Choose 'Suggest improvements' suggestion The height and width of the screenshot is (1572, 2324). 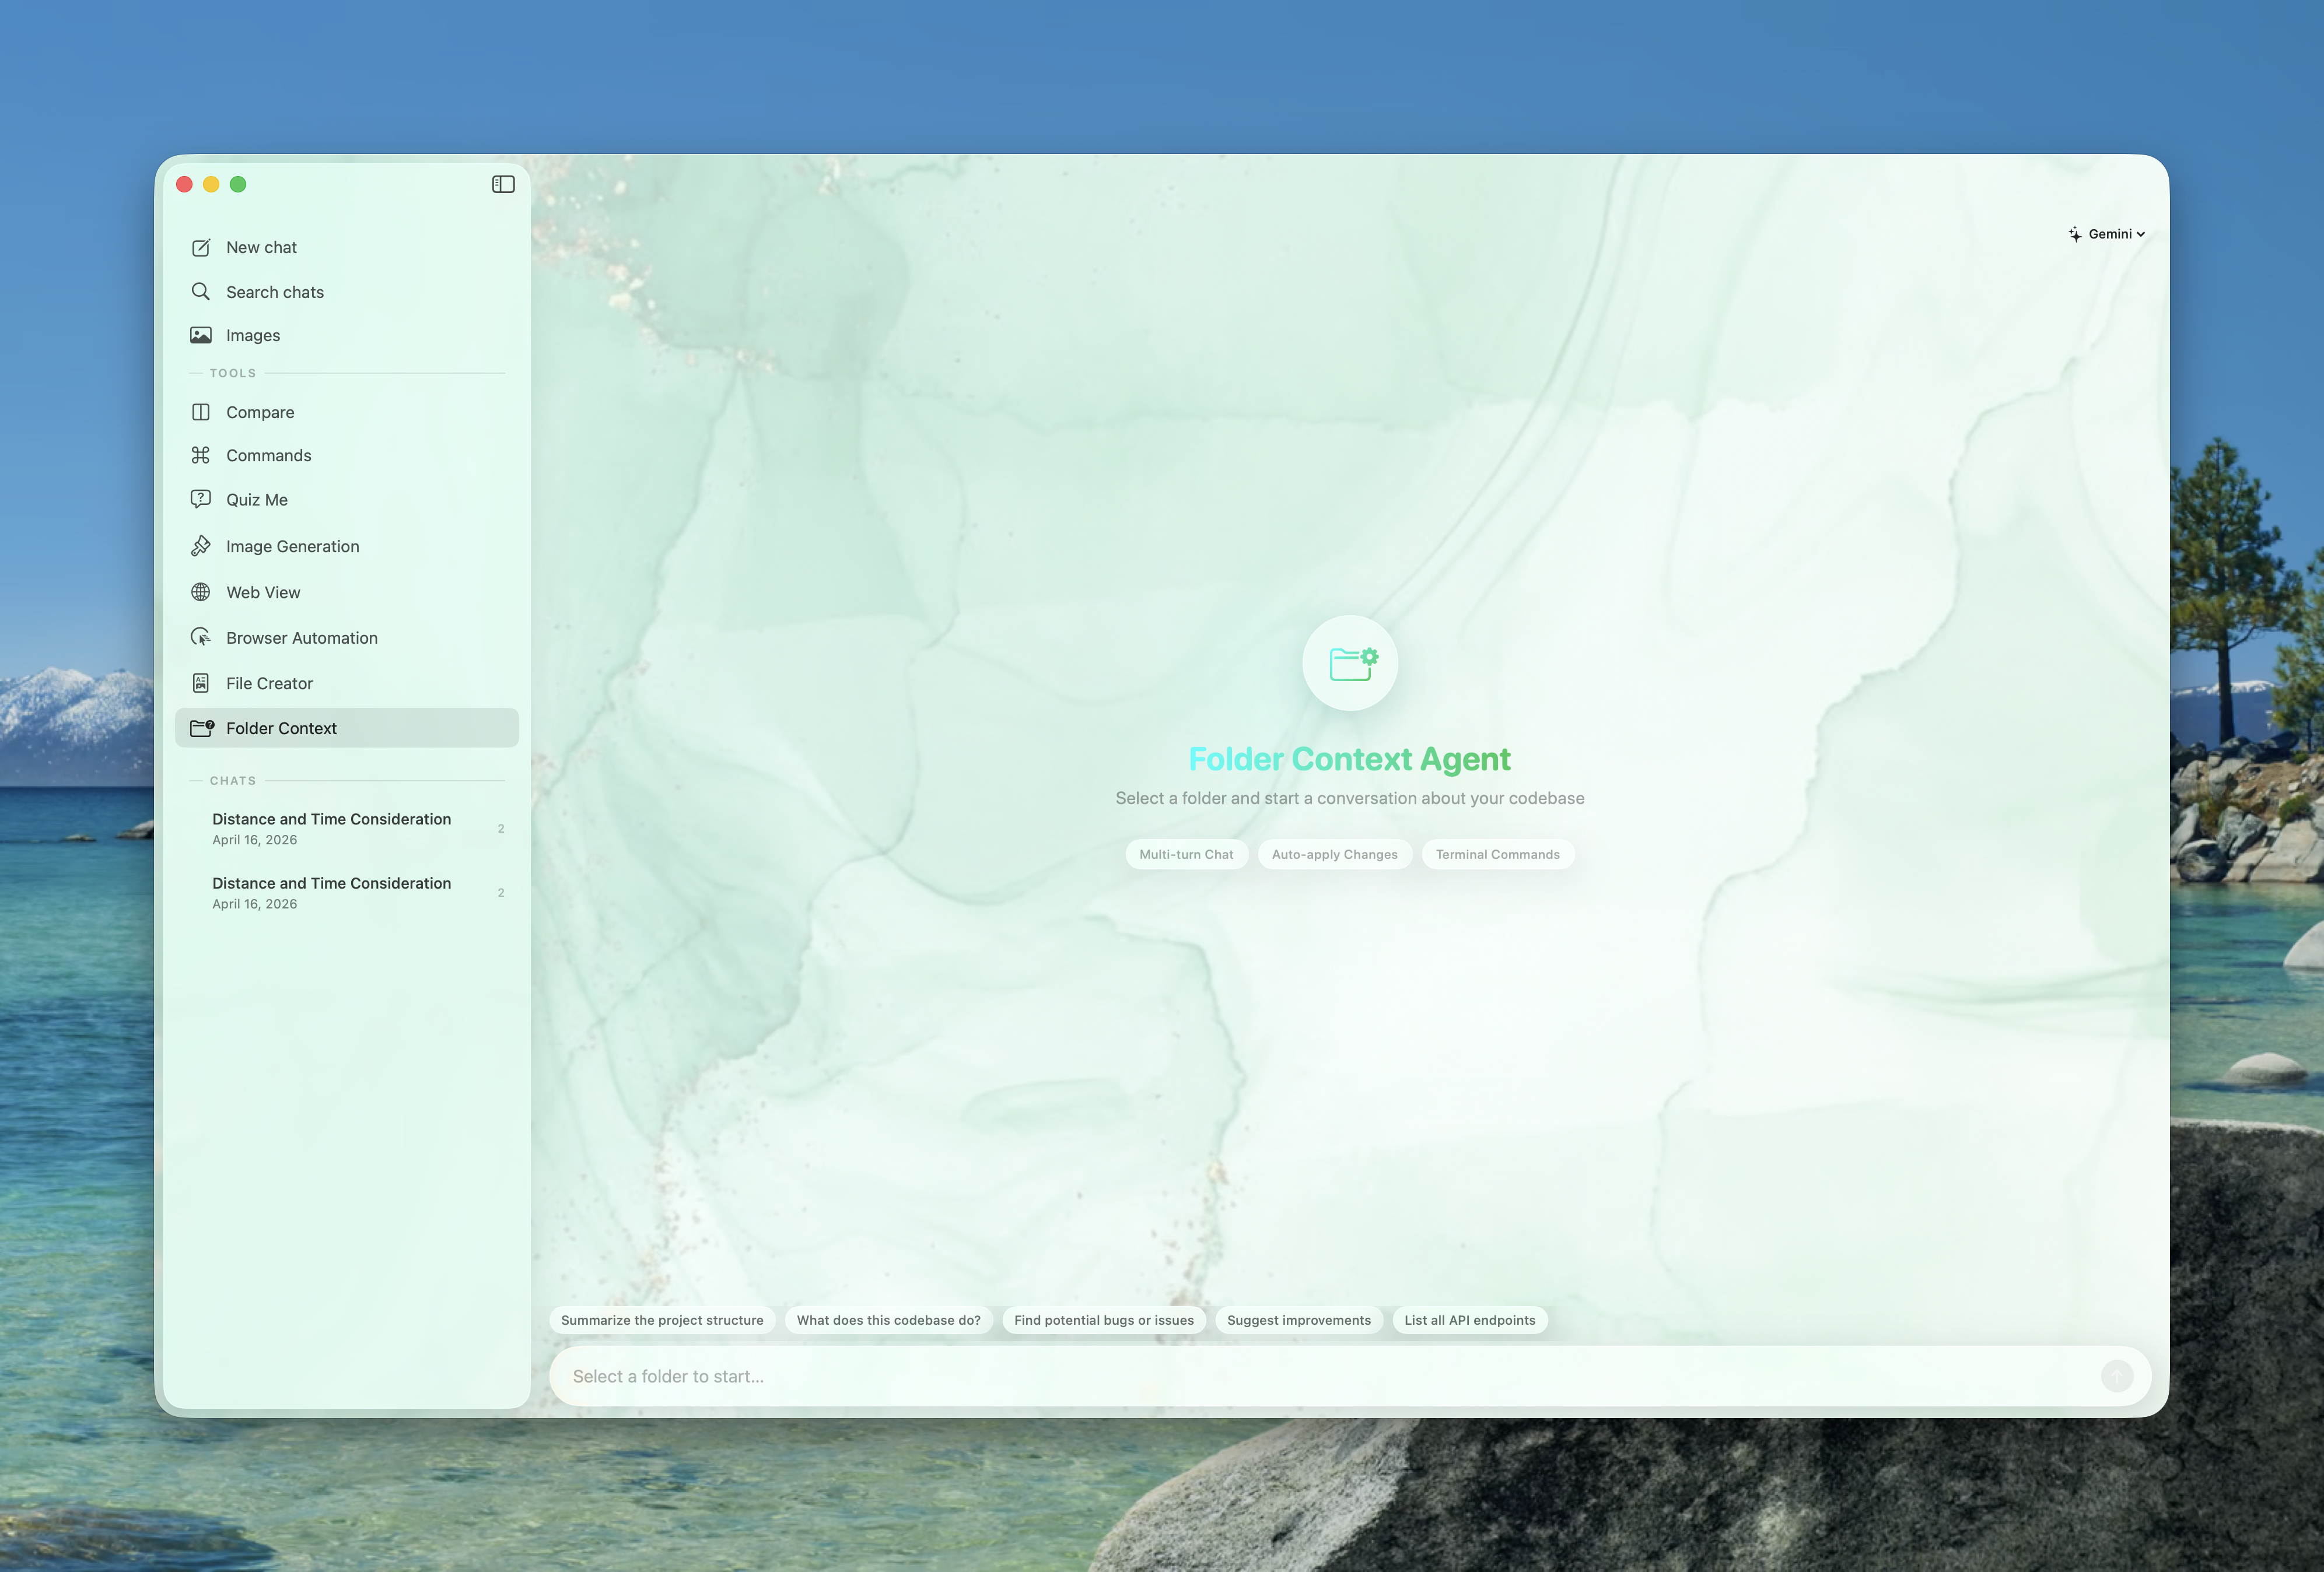pyautogui.click(x=1299, y=1320)
